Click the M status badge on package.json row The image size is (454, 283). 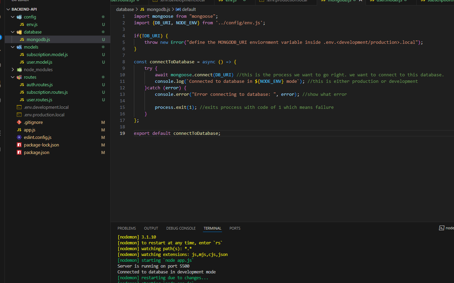[x=103, y=152]
